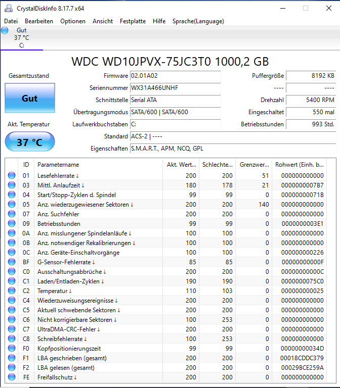Image resolution: width=340 pixels, height=388 pixels.
Task: Click the Laufwerkbuchstaben field C:
Action: tap(175, 124)
